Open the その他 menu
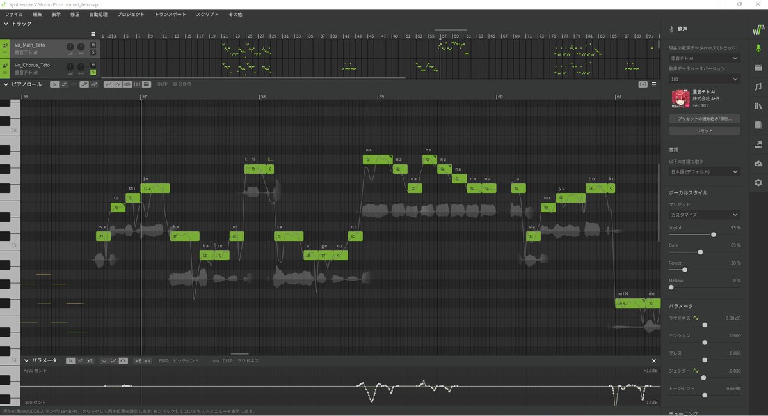The height and width of the screenshot is (416, 768). (235, 14)
